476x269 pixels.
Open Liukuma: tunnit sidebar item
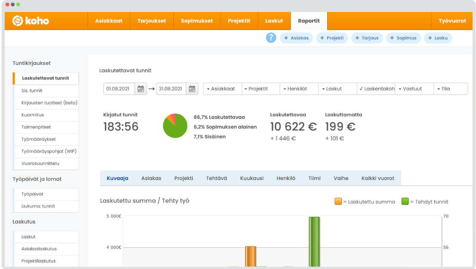(x=46, y=206)
